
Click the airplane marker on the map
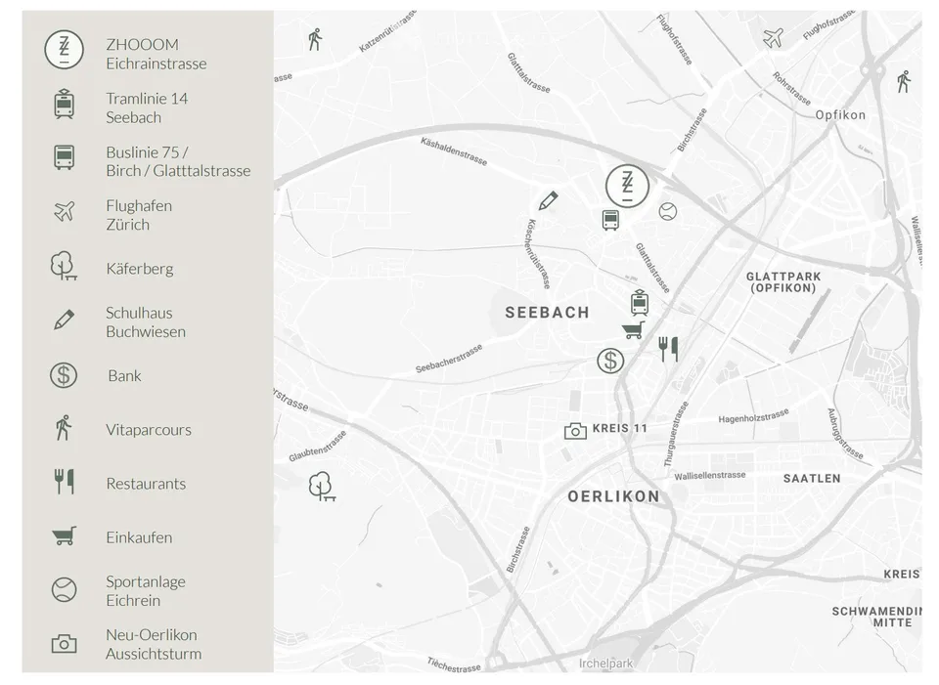pyautogui.click(x=773, y=38)
